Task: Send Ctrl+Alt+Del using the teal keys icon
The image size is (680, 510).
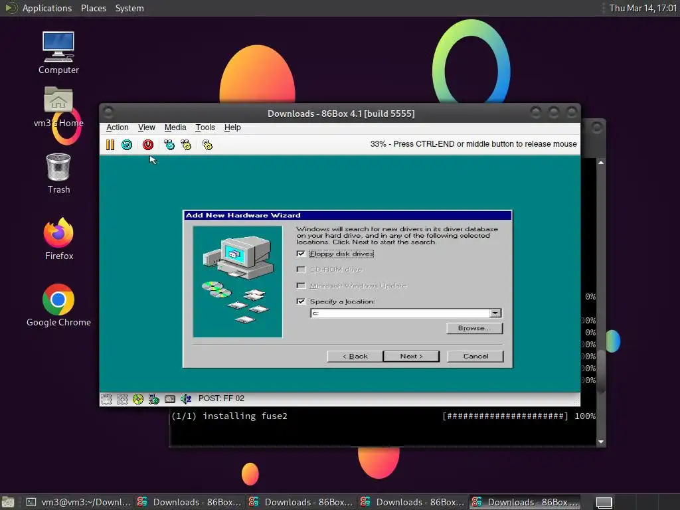Action: 169,145
